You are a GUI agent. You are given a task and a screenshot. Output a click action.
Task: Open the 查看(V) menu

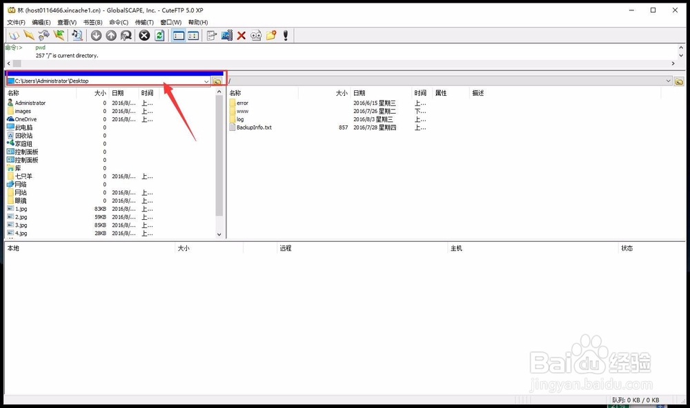coord(67,23)
